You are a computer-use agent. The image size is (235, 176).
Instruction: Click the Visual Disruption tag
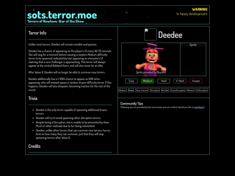(x=178, y=90)
